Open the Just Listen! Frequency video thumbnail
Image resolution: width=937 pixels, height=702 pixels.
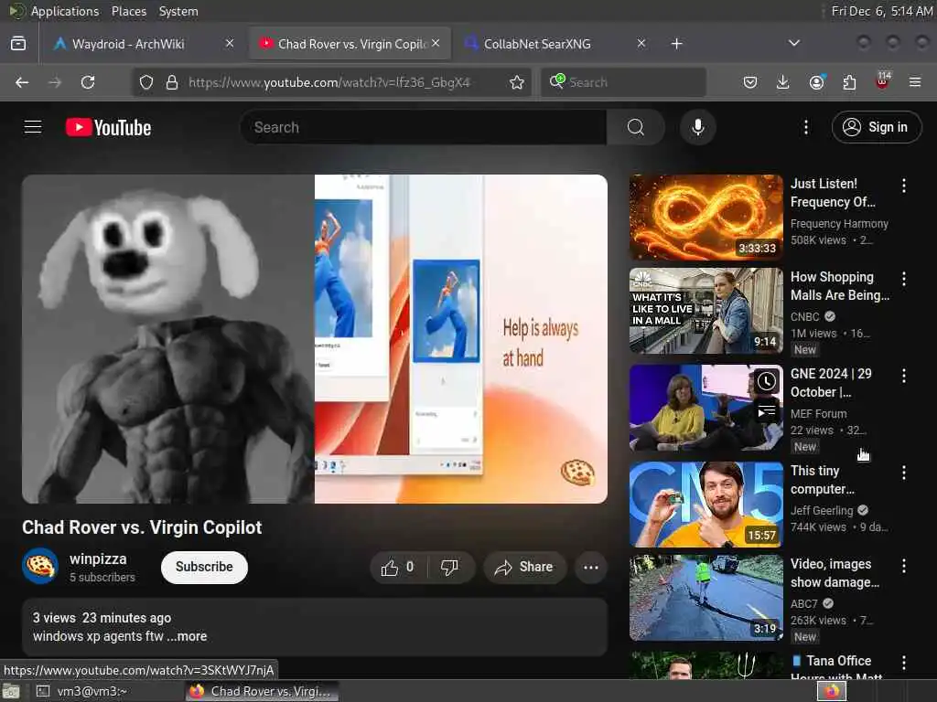[x=705, y=218]
